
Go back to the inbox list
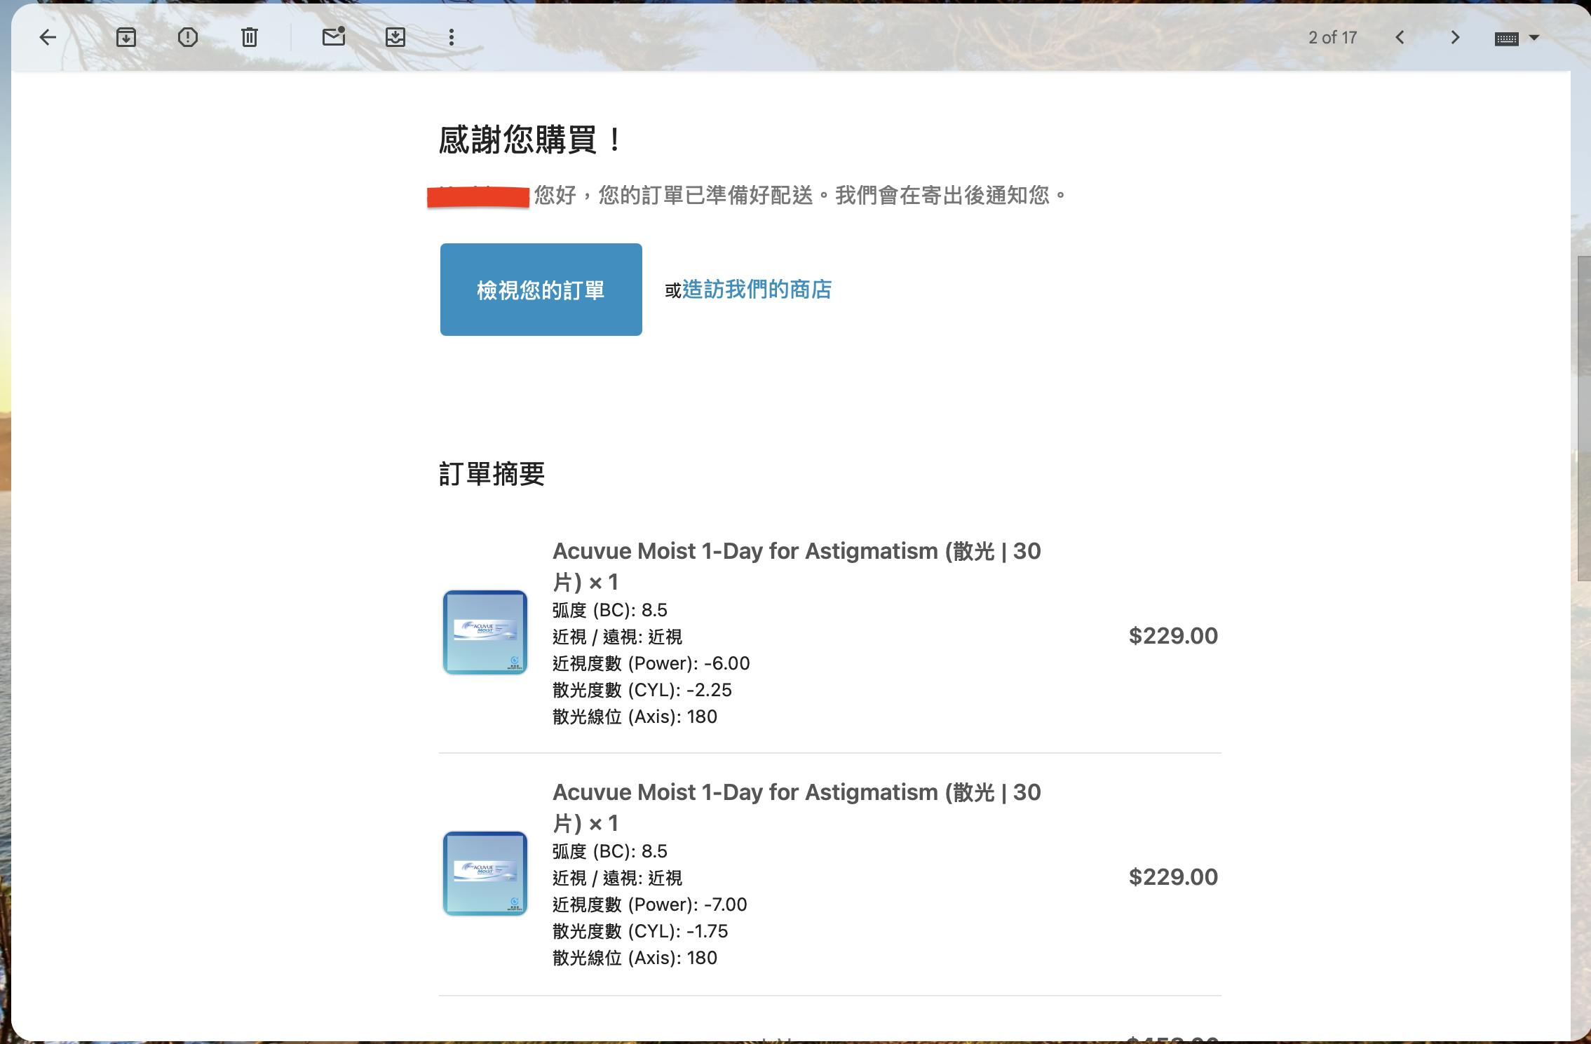tap(48, 37)
